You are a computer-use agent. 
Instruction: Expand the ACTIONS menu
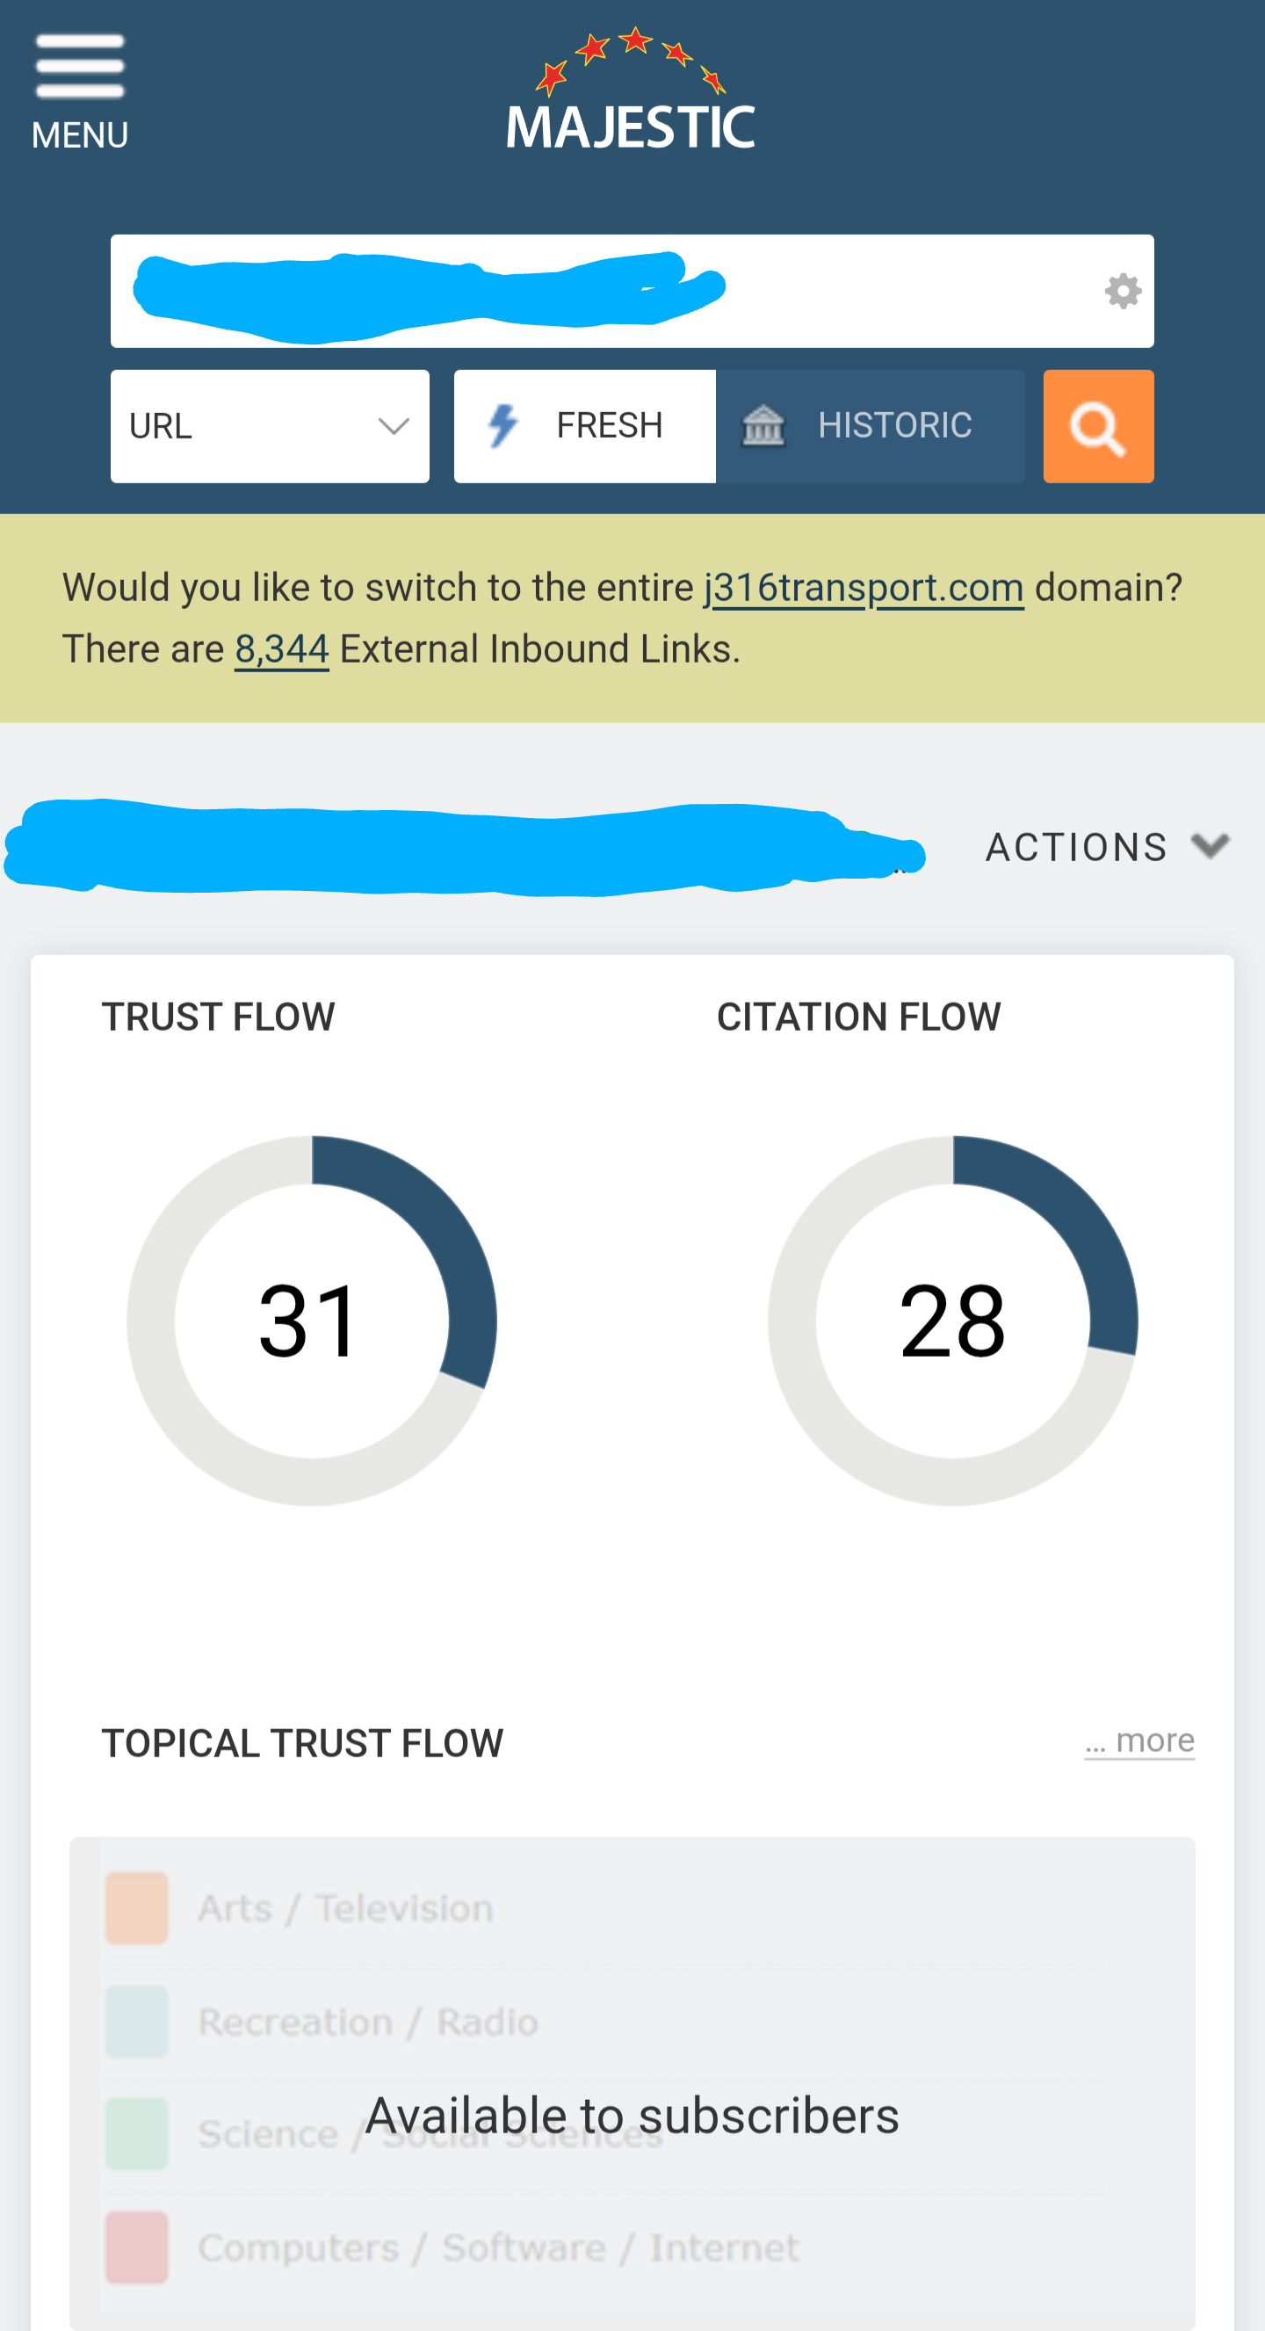1076,848
